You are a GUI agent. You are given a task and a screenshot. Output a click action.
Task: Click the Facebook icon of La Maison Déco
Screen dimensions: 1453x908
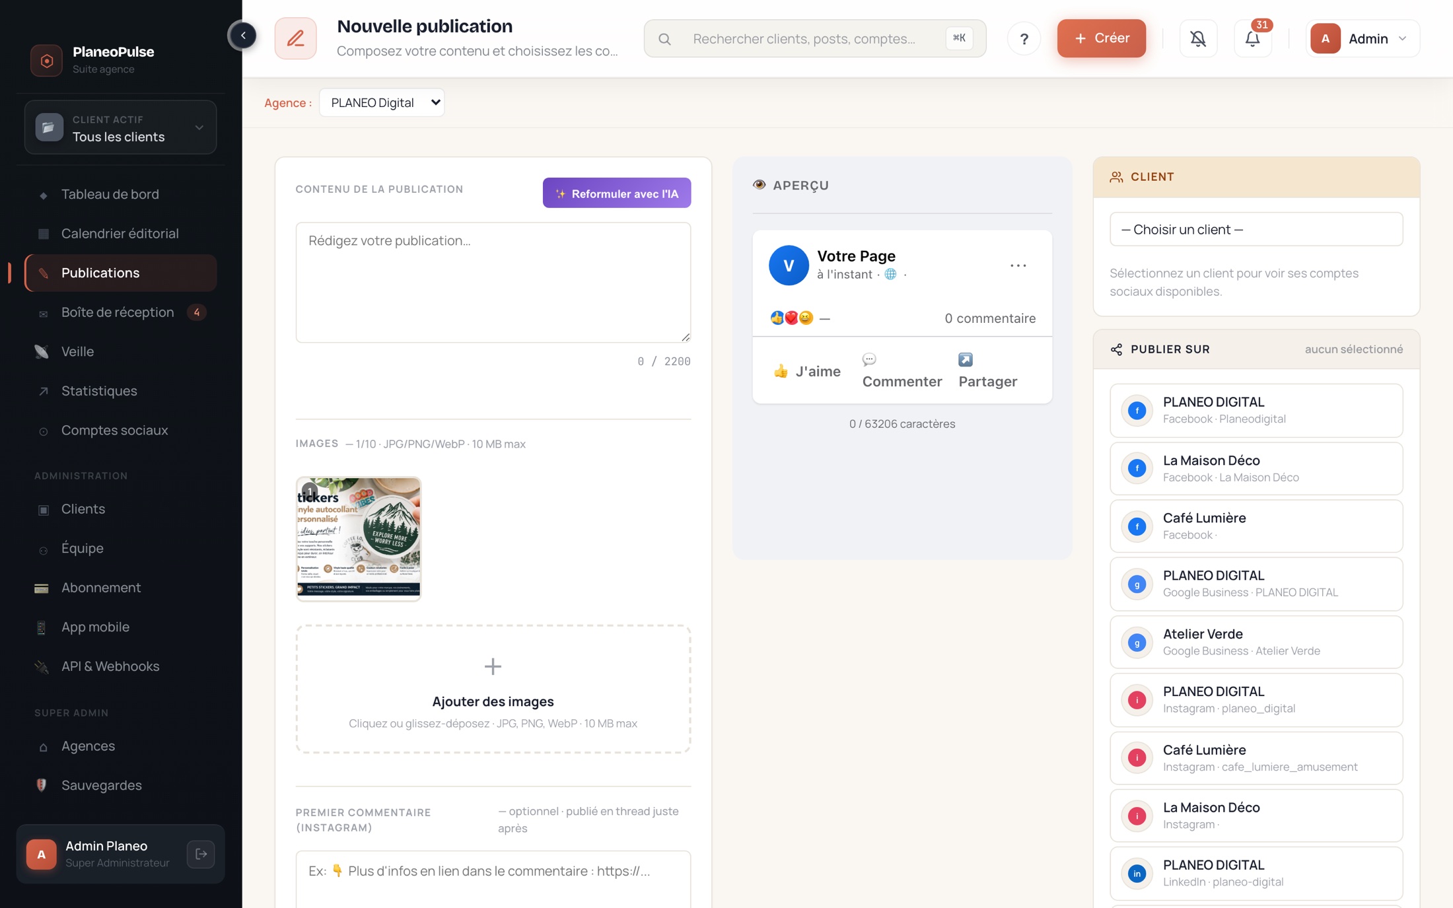tap(1137, 468)
